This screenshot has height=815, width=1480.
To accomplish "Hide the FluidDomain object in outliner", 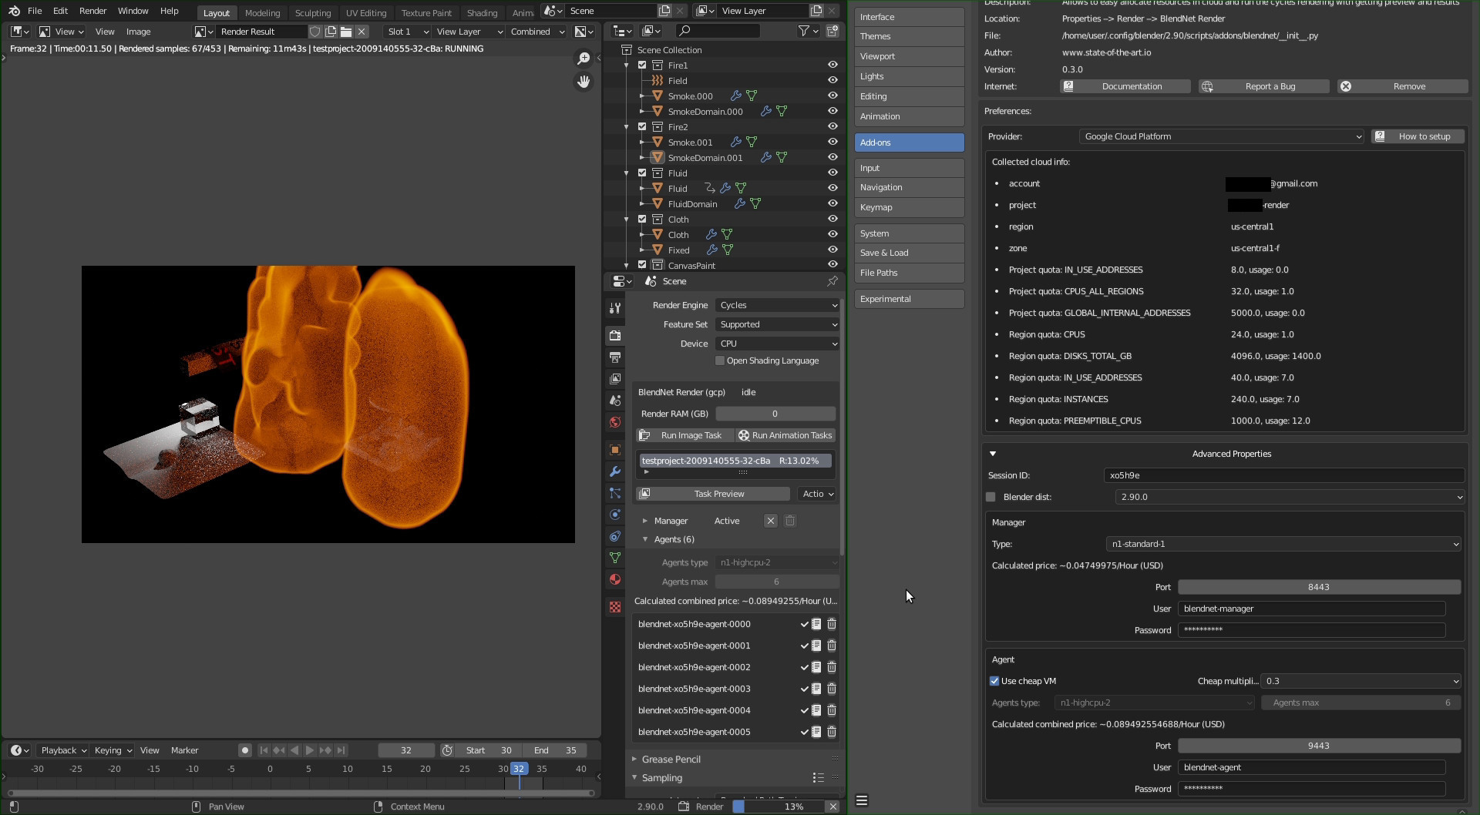I will click(x=832, y=203).
